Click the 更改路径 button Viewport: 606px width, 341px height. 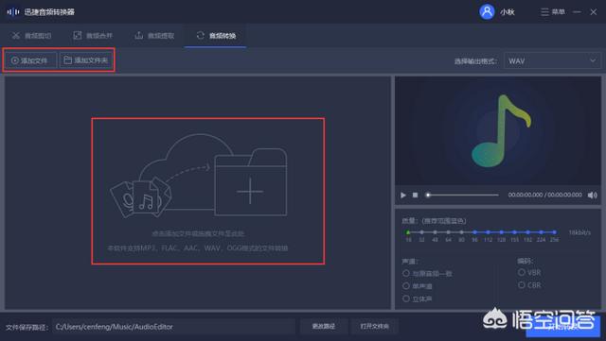(x=324, y=326)
